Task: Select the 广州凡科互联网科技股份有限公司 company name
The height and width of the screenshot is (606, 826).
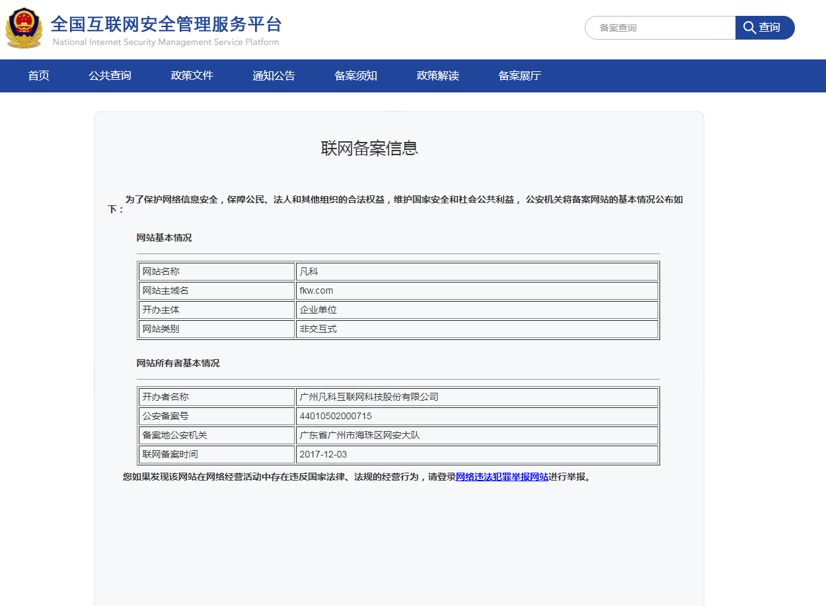Action: (369, 397)
